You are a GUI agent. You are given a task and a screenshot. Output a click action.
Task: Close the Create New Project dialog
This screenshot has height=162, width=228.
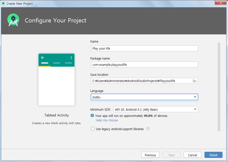coord(220,2)
